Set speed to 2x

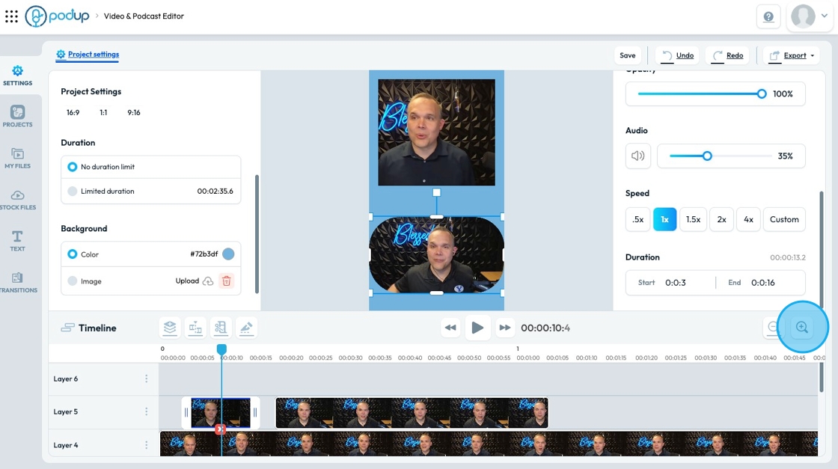(x=721, y=220)
